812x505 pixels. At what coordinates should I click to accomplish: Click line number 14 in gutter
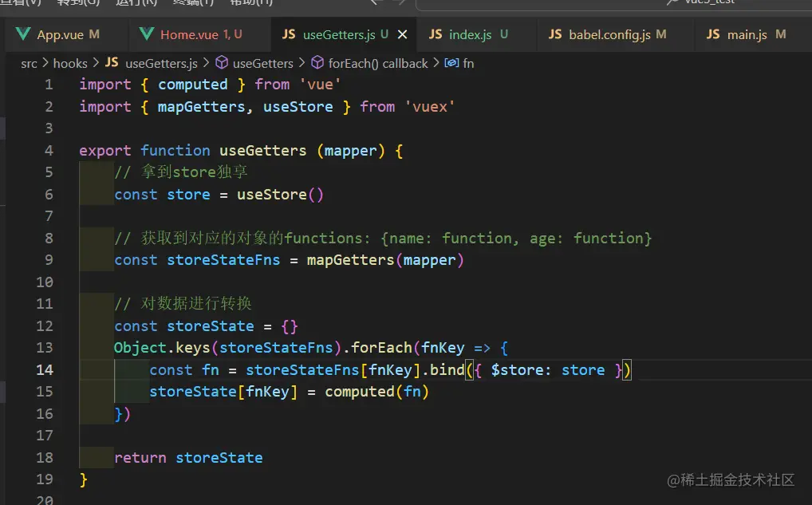click(x=45, y=370)
